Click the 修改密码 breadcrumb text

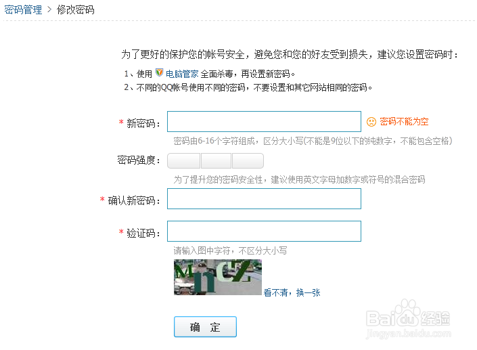[x=76, y=9]
